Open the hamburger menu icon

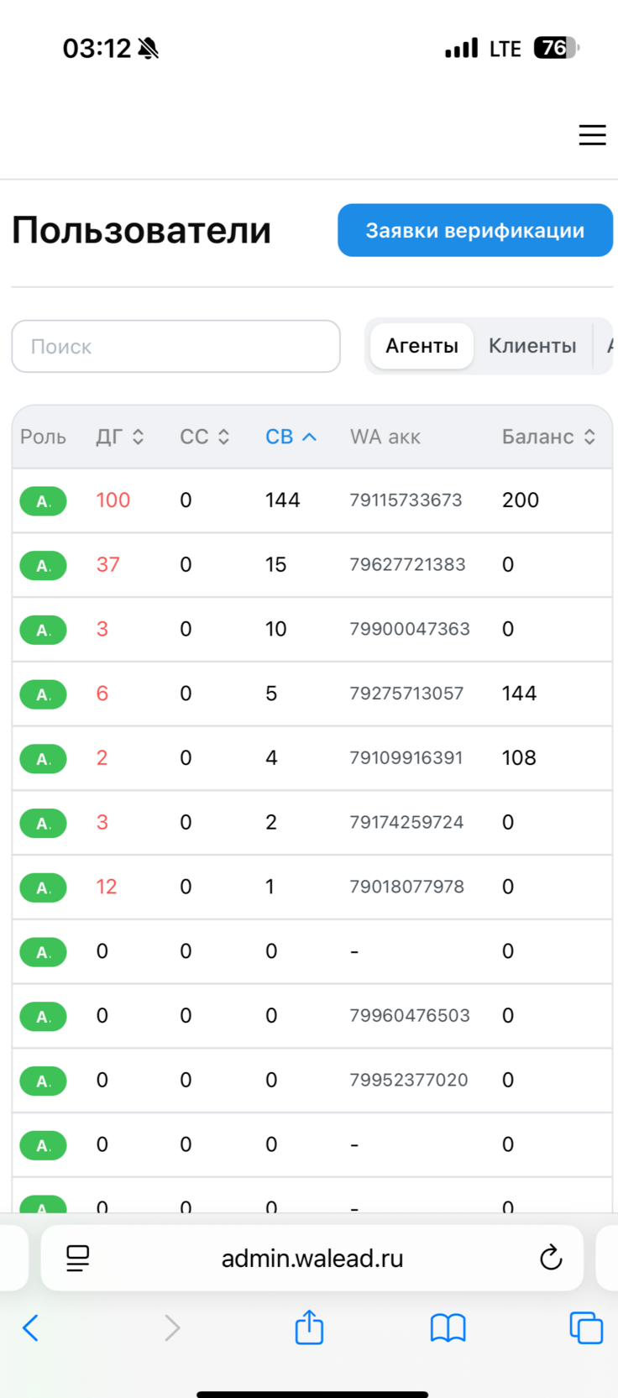tap(592, 135)
